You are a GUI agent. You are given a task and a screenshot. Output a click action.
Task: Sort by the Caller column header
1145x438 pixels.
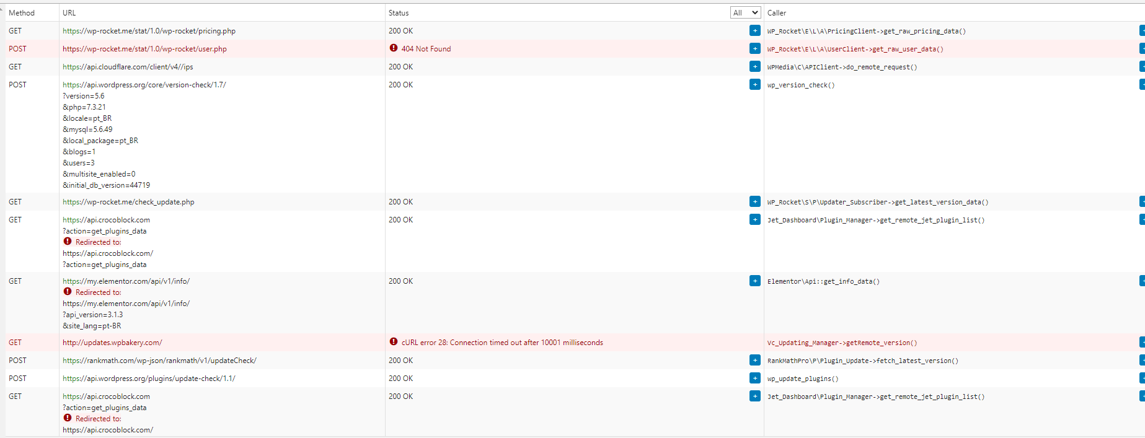coord(777,13)
